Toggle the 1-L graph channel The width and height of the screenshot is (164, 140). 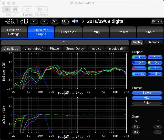pyautogui.click(x=139, y=57)
